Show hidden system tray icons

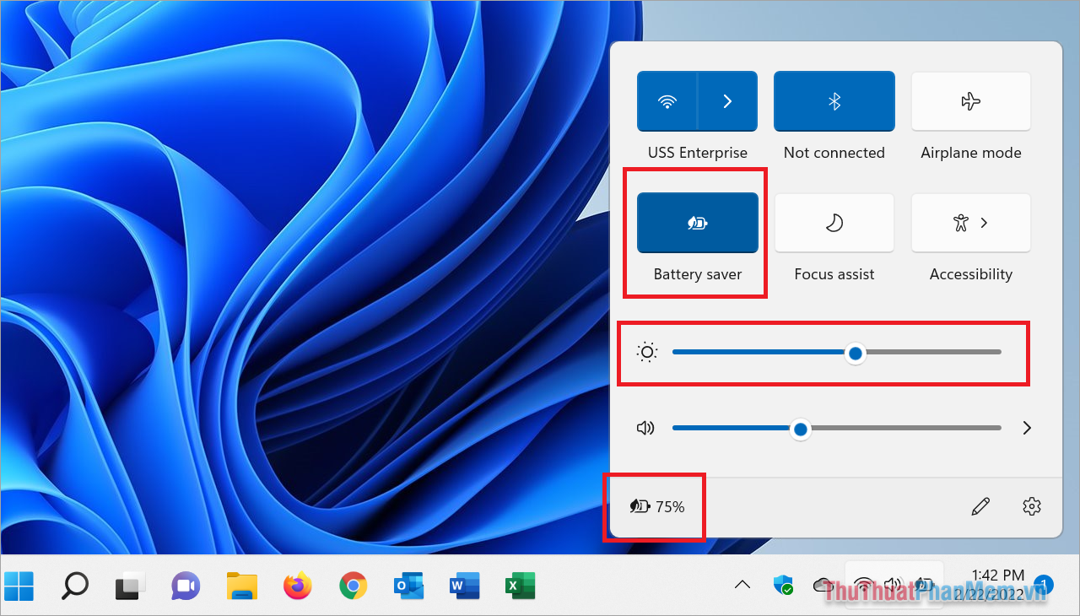741,584
